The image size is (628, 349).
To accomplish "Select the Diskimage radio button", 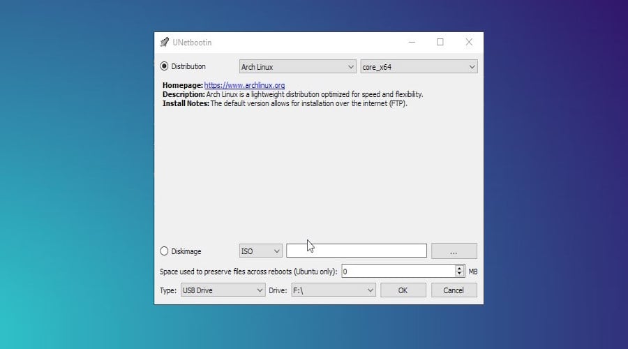I will click(x=164, y=251).
